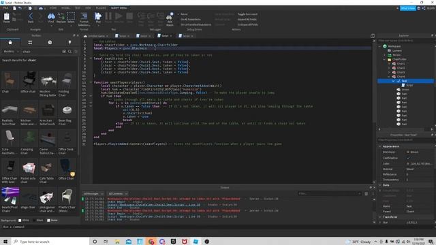This screenshot has height=245, width=436.
Task: Select the None background radio option
Action: coord(48,220)
